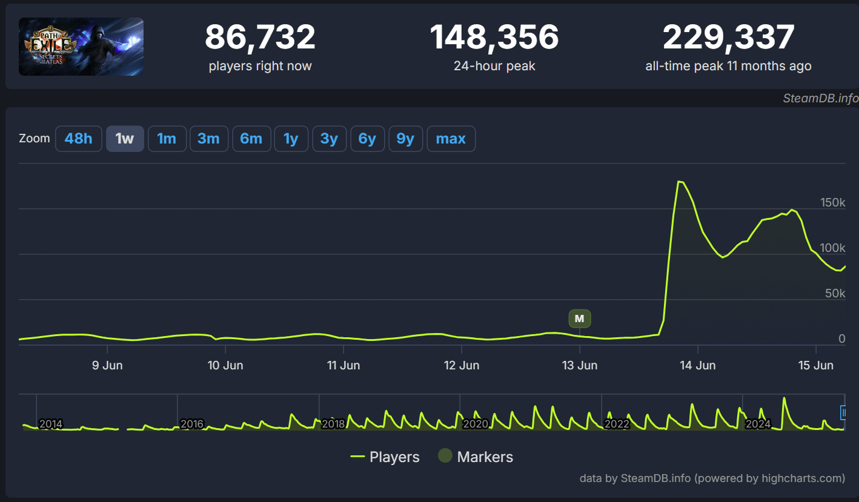Click the '11 Jun' axis label
859x502 pixels.
[x=343, y=365]
